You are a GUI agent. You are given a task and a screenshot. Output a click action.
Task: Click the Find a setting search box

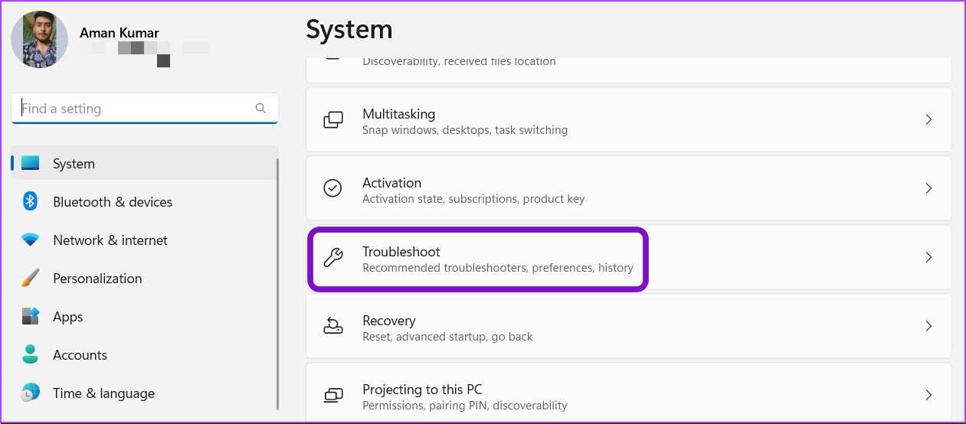[145, 109]
